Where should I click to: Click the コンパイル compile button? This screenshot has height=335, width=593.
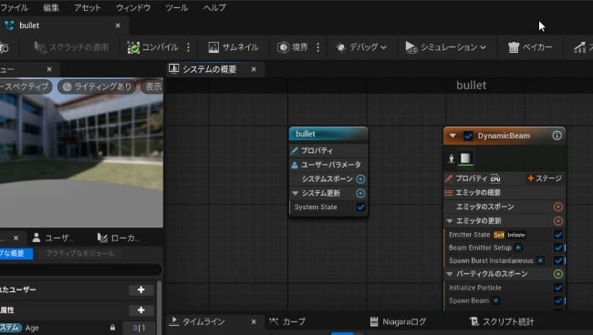[152, 47]
